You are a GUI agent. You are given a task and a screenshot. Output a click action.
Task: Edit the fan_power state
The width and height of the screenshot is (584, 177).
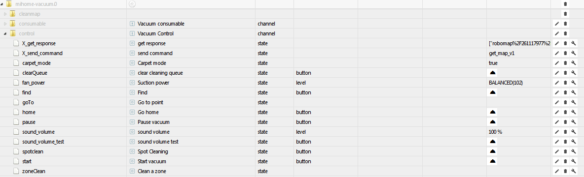pyautogui.click(x=557, y=83)
